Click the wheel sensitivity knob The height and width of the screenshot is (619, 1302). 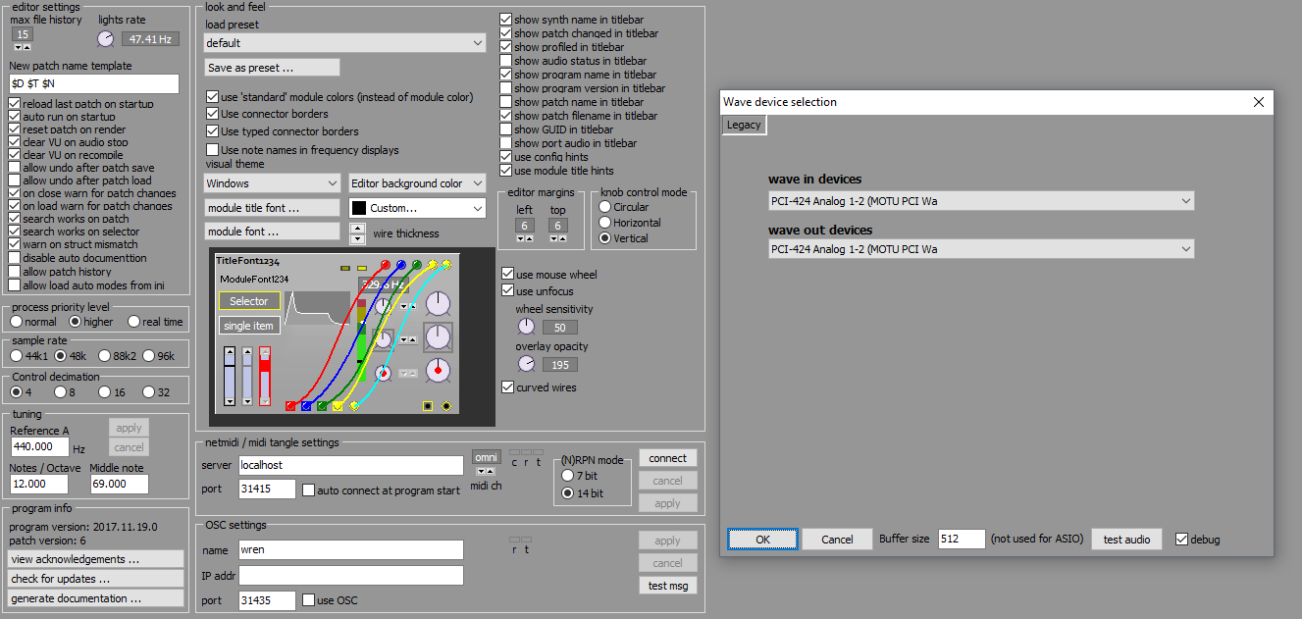pyautogui.click(x=527, y=327)
